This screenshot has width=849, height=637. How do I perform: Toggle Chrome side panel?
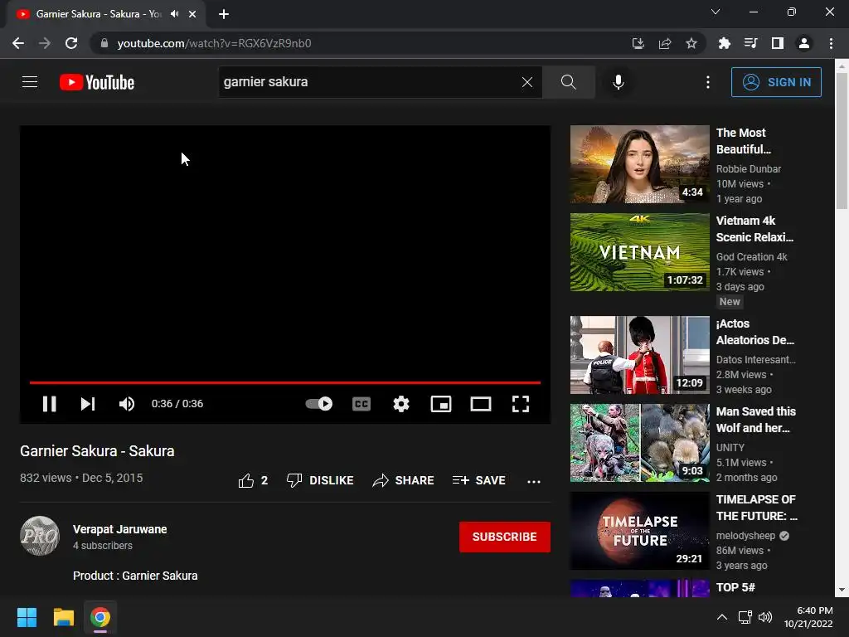click(778, 43)
